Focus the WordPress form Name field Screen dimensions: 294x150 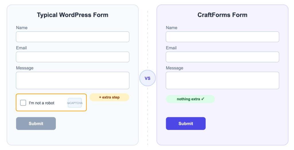pos(73,37)
